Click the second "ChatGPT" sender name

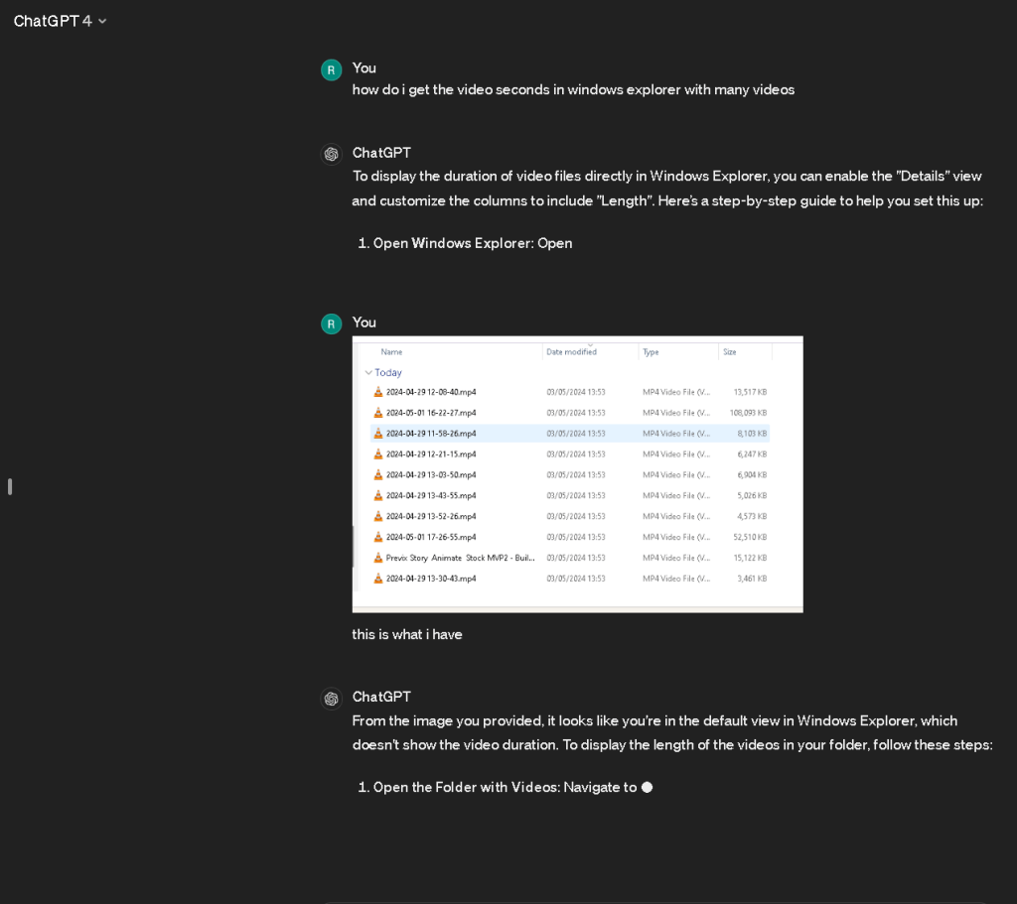pos(381,697)
